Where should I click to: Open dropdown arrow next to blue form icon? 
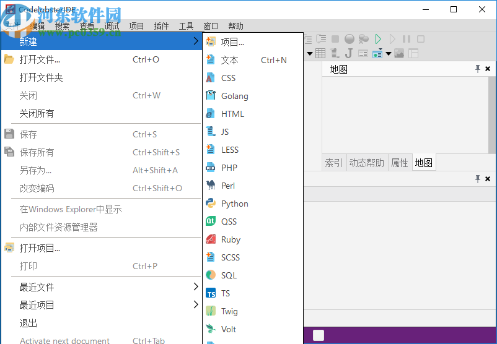(389, 53)
